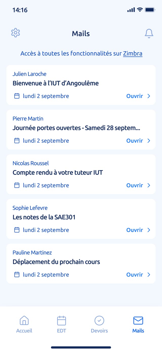Tap the Accueil home icon
This screenshot has width=162, height=352.
tap(24, 321)
